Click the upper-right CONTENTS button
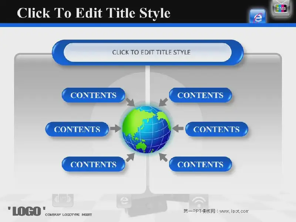This screenshot has width=296, height=222. point(200,95)
